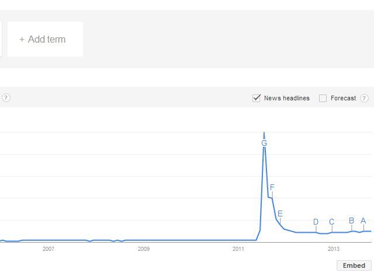This screenshot has width=374, height=280.
Task: Click the Embed button
Action: pos(354,265)
